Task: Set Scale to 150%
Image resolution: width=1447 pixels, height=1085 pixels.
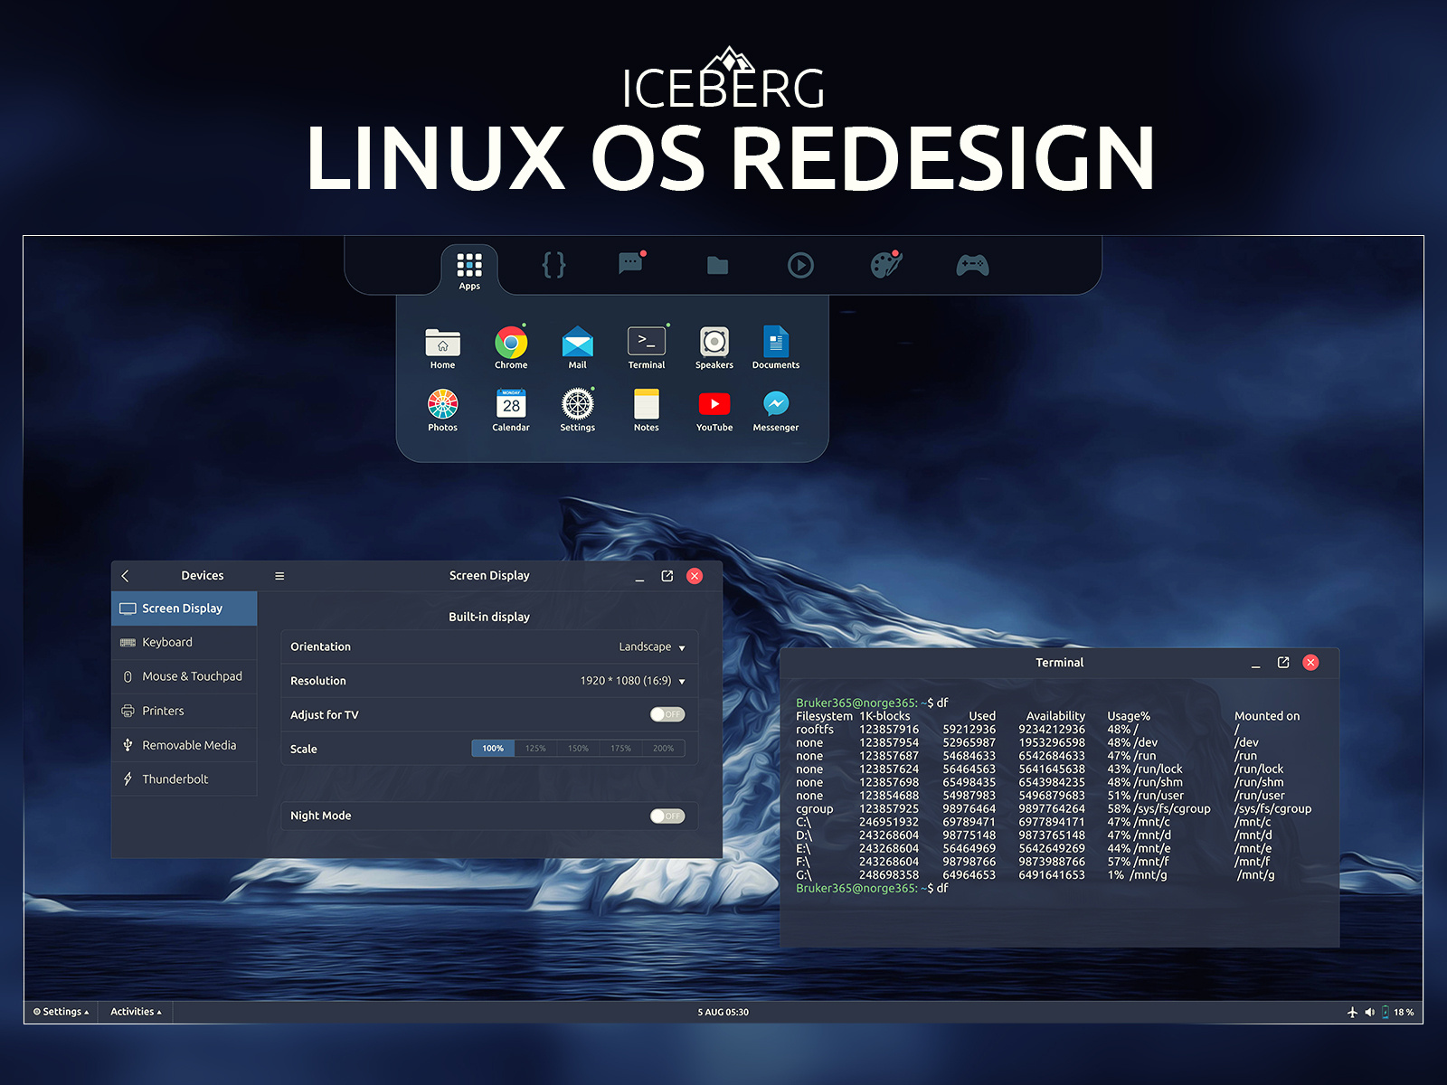Action: click(x=578, y=748)
